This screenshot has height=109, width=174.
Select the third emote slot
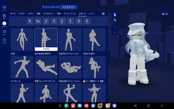(46, 21)
